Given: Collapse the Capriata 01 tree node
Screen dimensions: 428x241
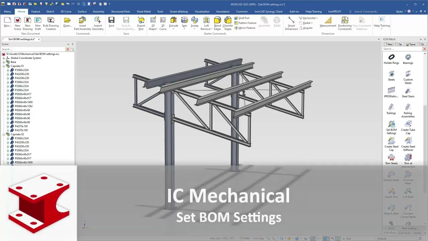Looking at the screenshot, I should click(x=4, y=66).
